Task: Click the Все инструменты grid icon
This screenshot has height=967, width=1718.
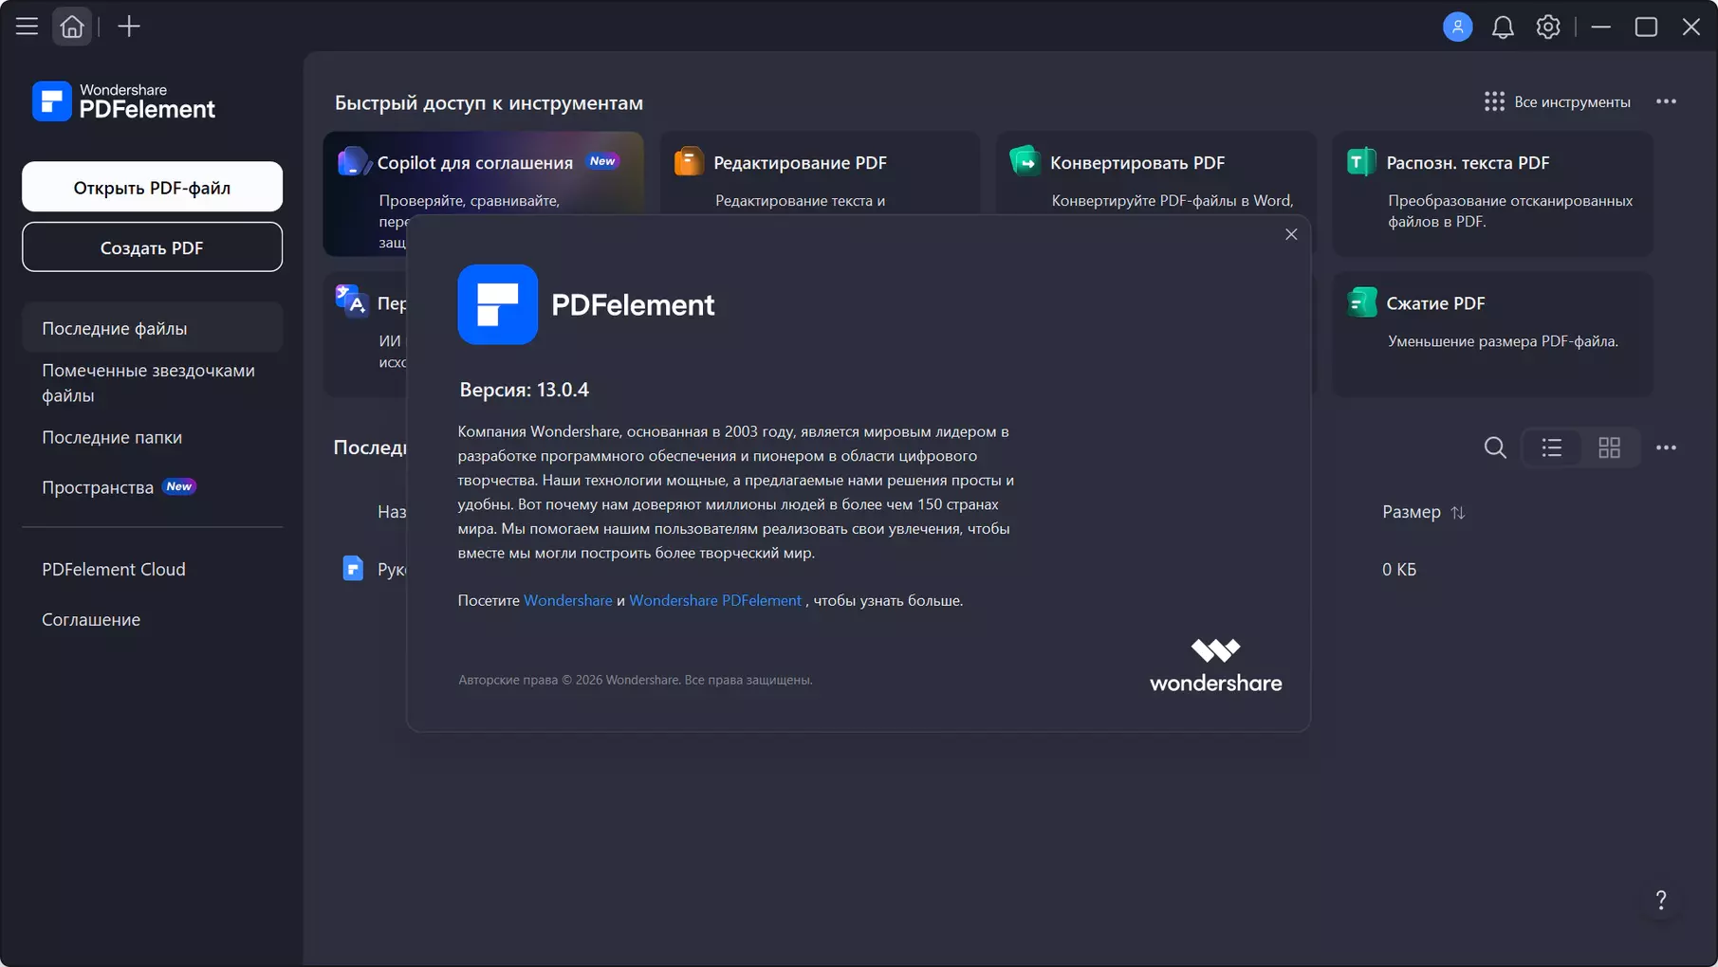Action: pos(1494,101)
